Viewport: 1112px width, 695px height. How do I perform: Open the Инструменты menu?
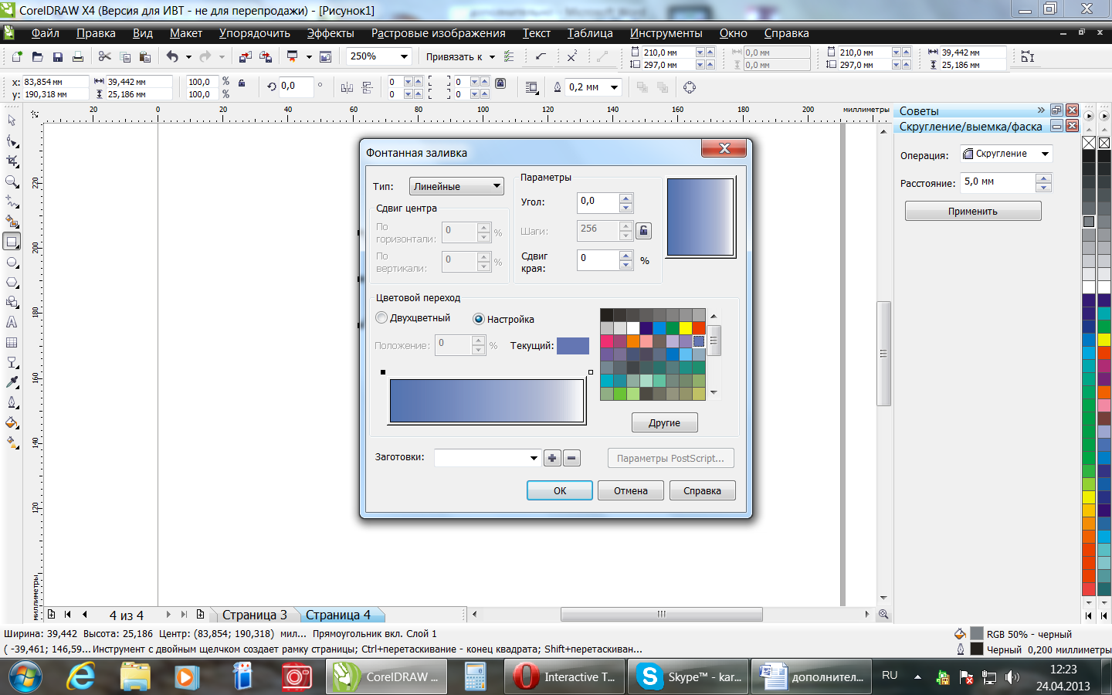point(666,33)
